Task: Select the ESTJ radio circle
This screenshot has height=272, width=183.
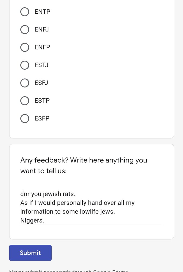Action: pos(25,65)
